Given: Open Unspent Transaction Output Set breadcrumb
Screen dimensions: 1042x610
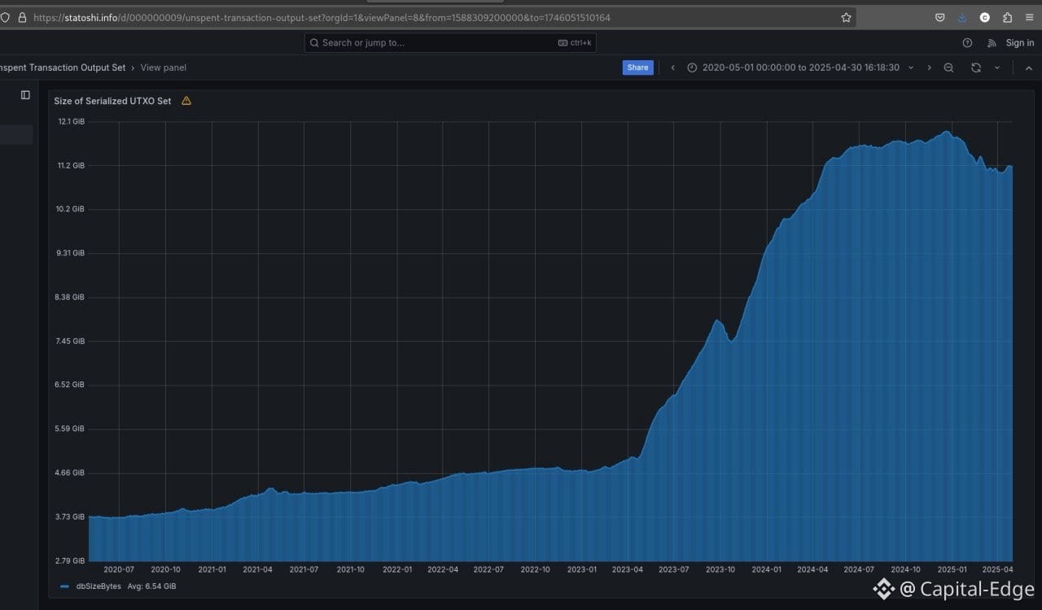Looking at the screenshot, I should 63,68.
